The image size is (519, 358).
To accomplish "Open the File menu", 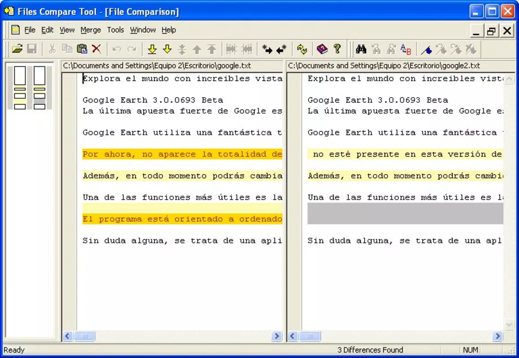I will pos(30,30).
